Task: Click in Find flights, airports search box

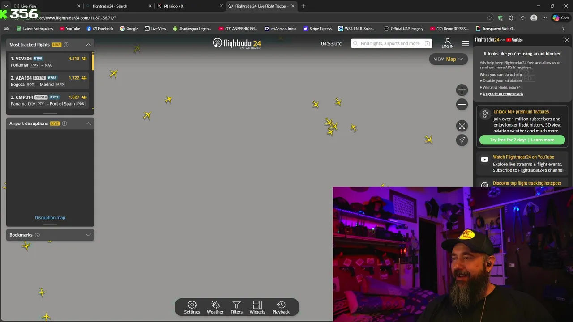Action: [391, 43]
